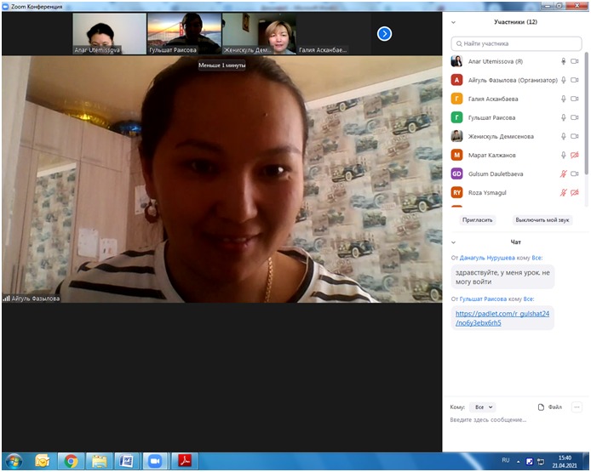Collapse the Чат panel chevron
This screenshot has width=591, height=472.
point(453,242)
